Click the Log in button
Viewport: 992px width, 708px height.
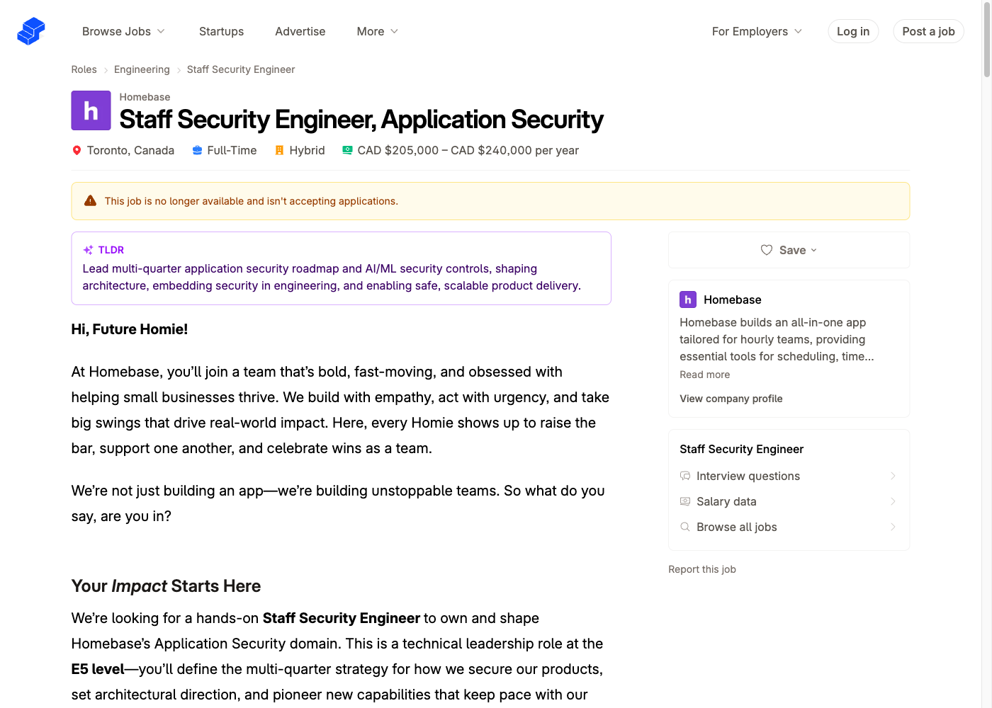pos(853,31)
